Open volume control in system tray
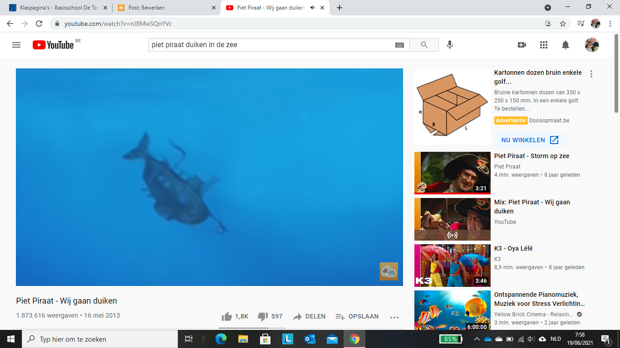 (x=531, y=339)
